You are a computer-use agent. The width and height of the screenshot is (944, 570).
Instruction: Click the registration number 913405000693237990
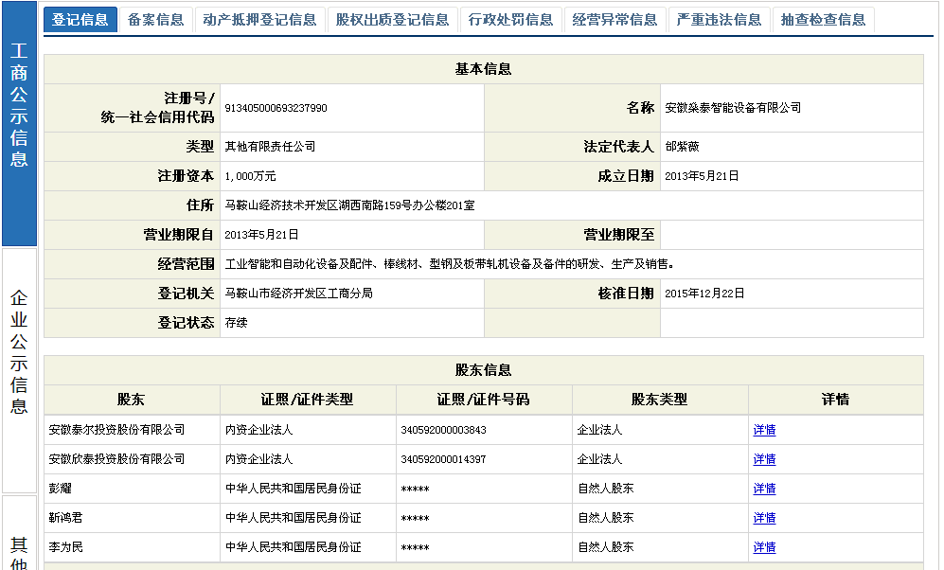pyautogui.click(x=276, y=108)
